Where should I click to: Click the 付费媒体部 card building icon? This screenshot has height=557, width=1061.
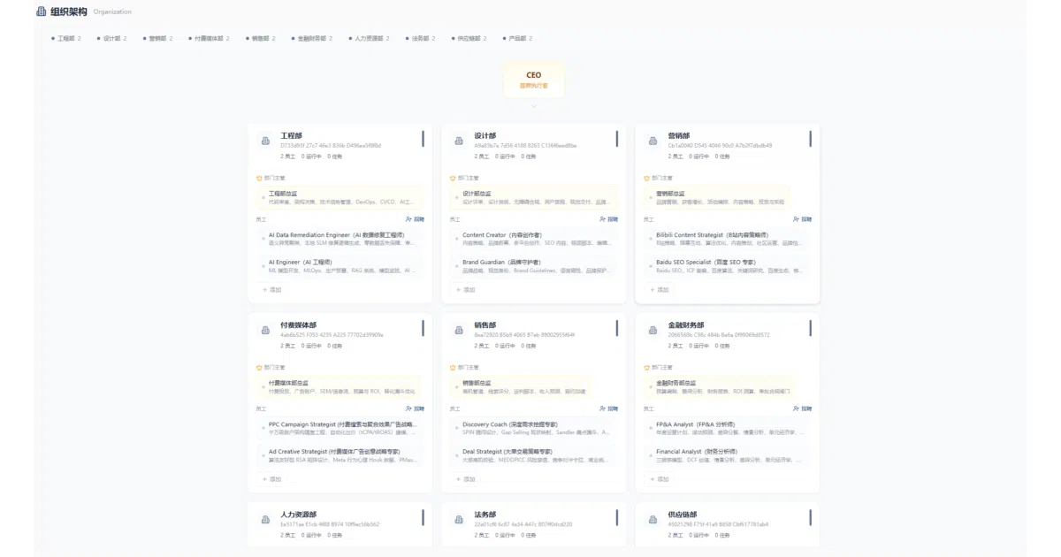click(264, 330)
